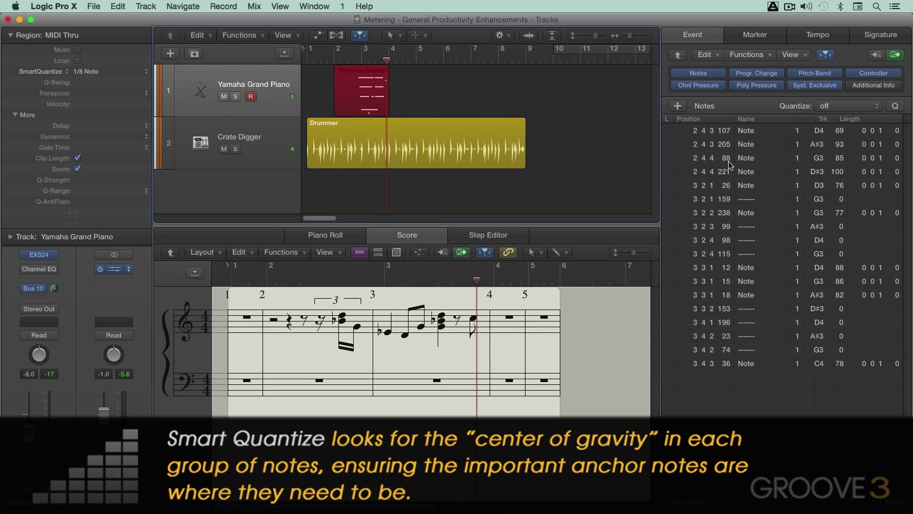Solo the Crate Digger track
Image resolution: width=913 pixels, height=514 pixels.
click(235, 149)
